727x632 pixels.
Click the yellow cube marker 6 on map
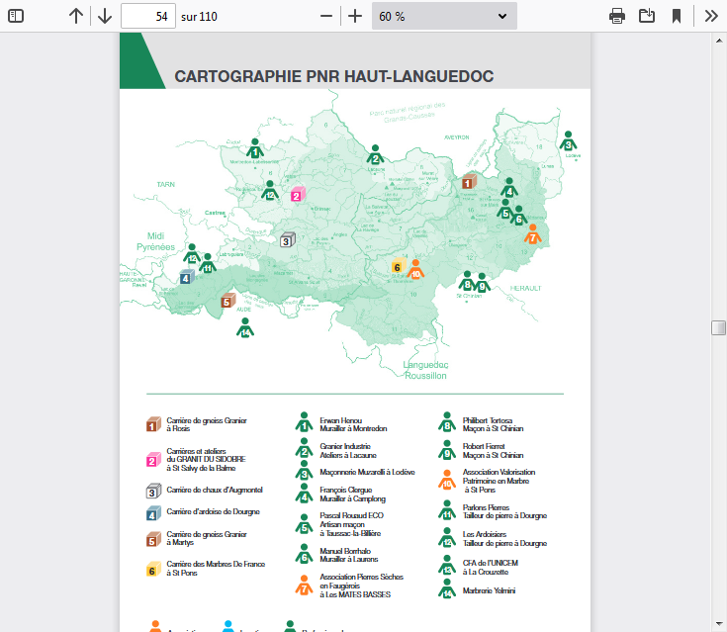tap(397, 266)
